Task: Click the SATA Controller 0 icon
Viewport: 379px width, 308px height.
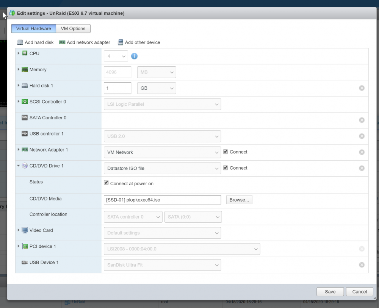Action: [25, 117]
